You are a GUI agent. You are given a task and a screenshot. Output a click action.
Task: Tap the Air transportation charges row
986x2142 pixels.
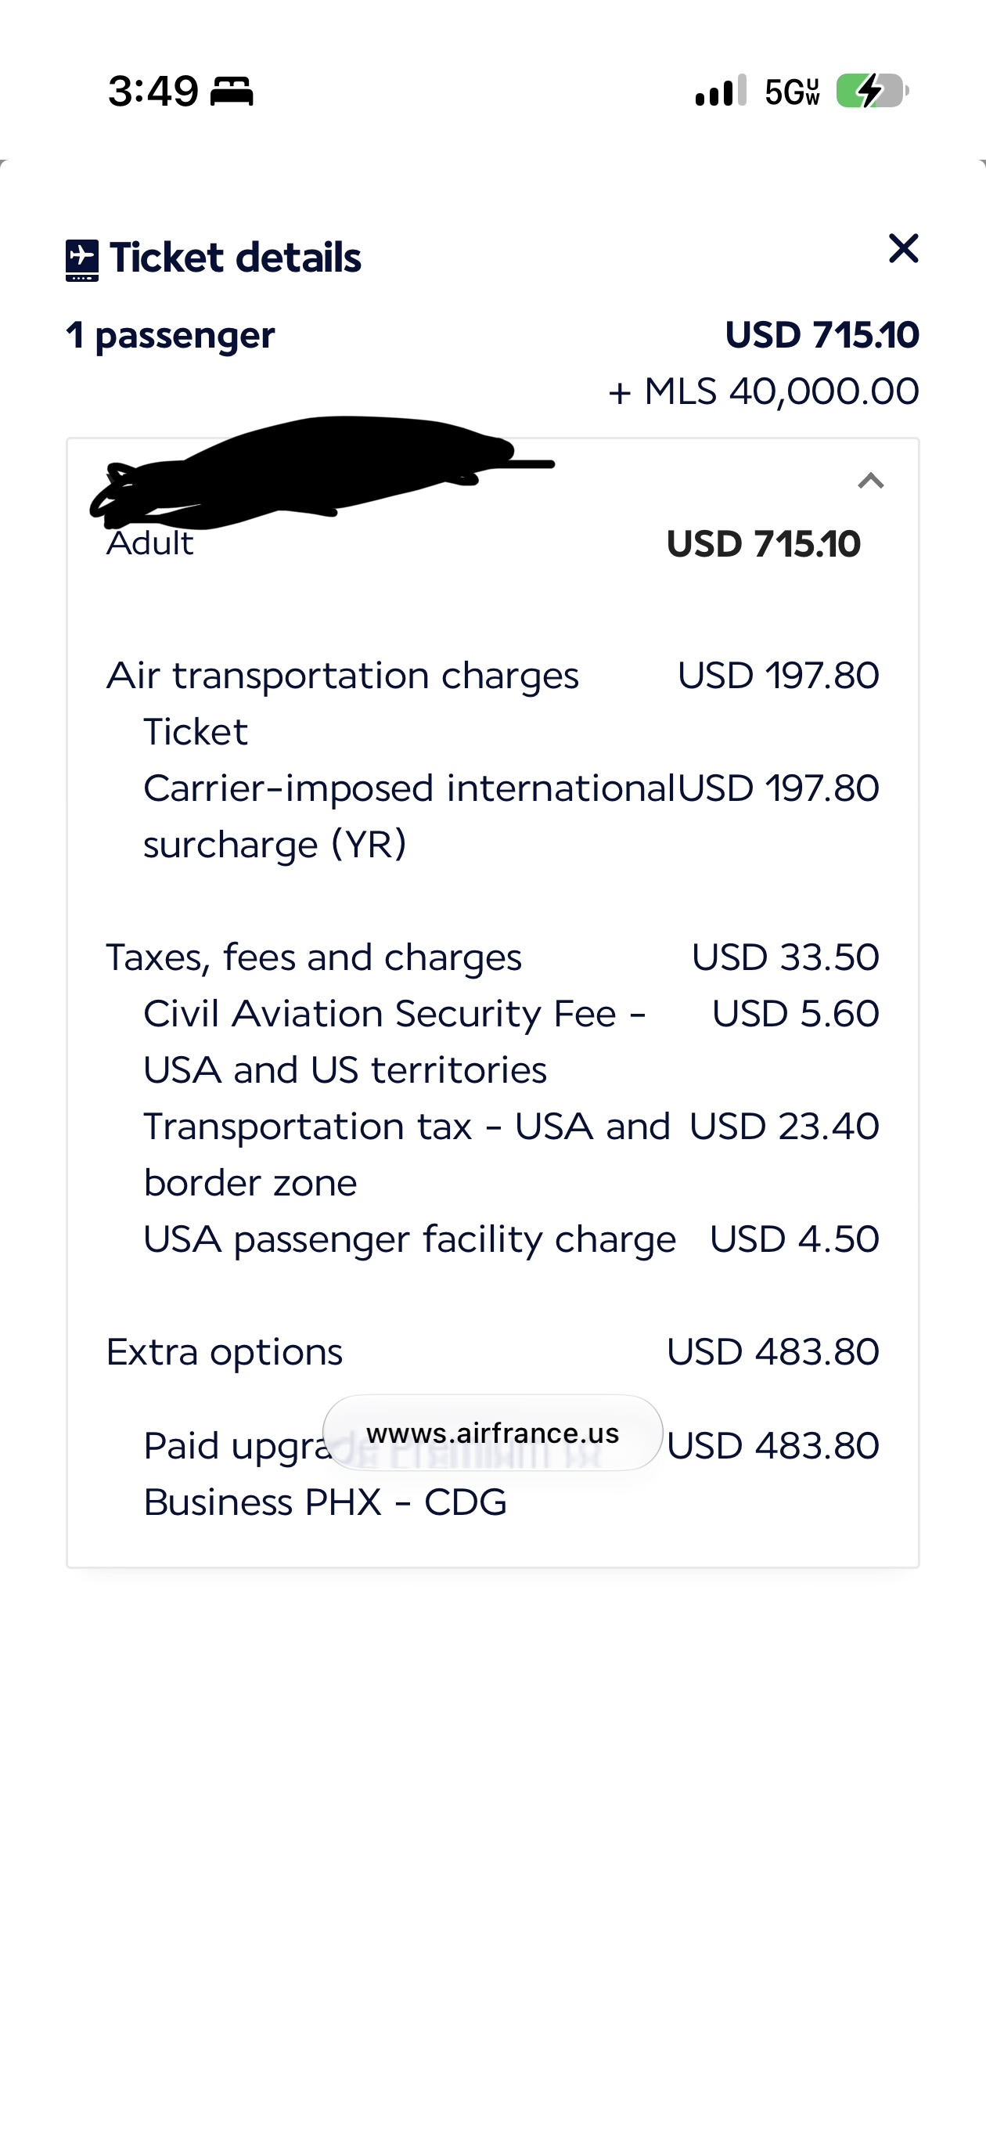pyautogui.click(x=492, y=675)
